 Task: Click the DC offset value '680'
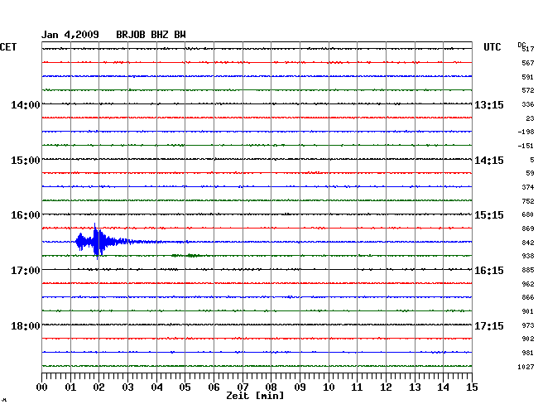[x=528, y=214]
